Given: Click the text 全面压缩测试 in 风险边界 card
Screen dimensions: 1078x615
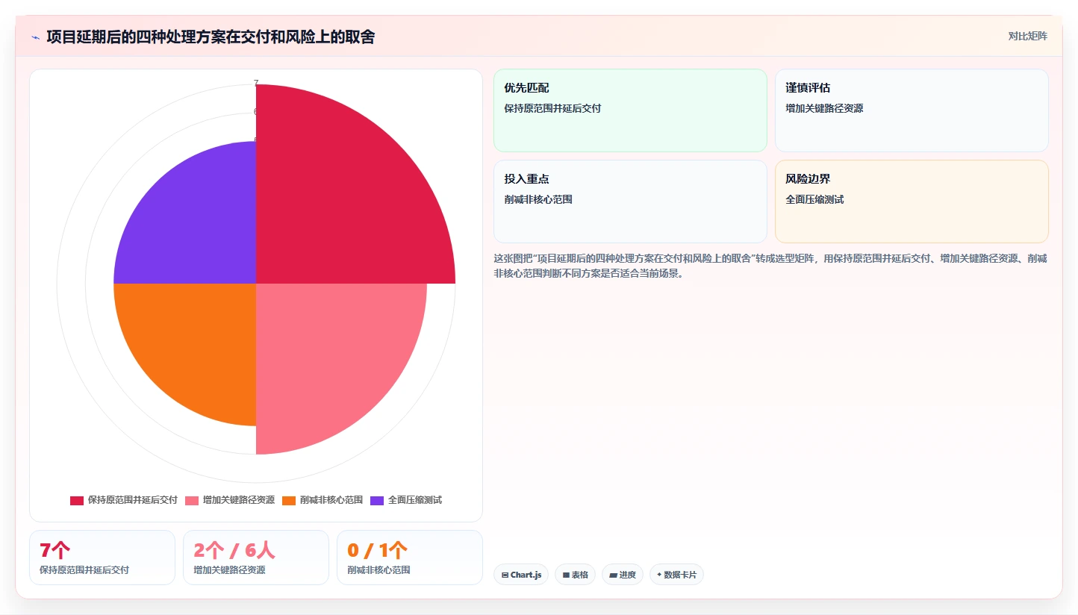Looking at the screenshot, I should (x=814, y=199).
